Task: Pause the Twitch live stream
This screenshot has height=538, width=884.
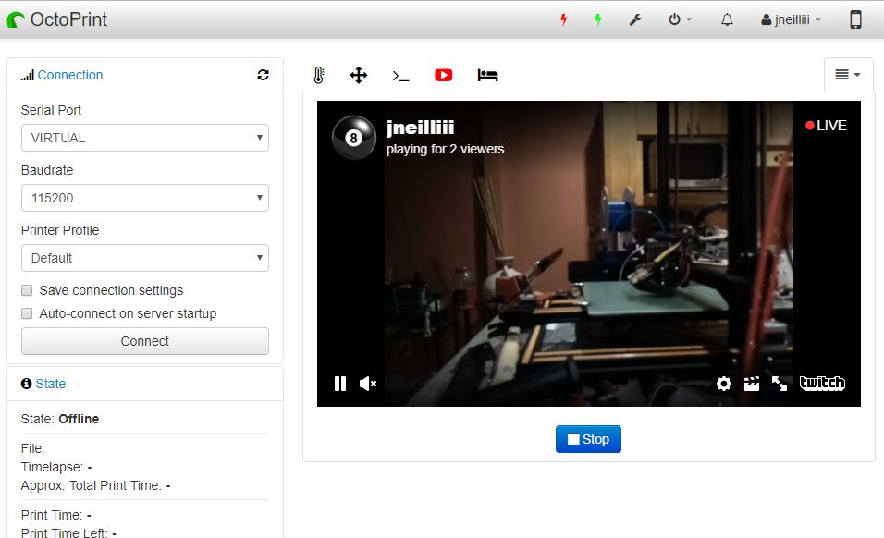Action: [x=340, y=384]
